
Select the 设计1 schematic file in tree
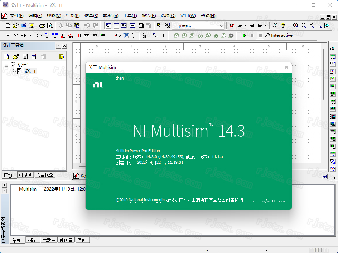pyautogui.click(x=30, y=71)
